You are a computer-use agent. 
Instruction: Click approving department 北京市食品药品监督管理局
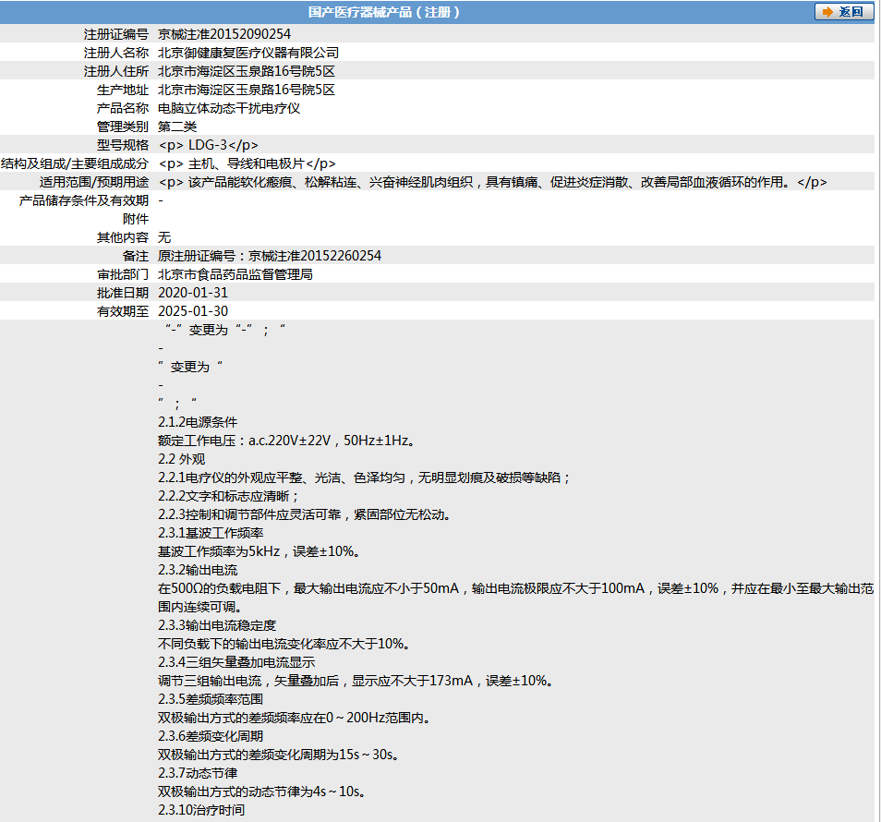pos(235,274)
